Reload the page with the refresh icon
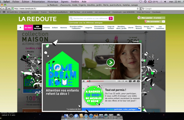This screenshot has height=120, width=184. coord(138,9)
